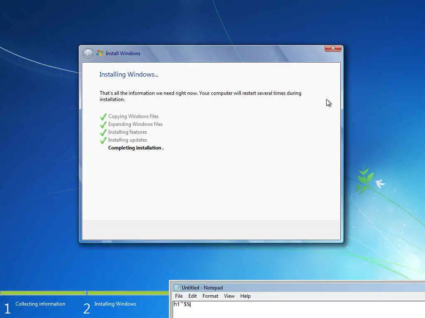Viewport: 425px width, 318px height.
Task: Open the Edit menu in Notepad
Action: [193, 296]
